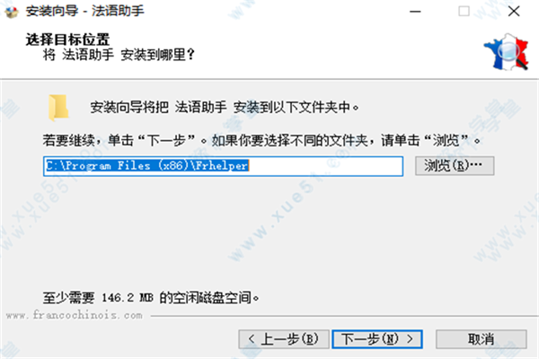Go back with the 上一步(B) button
Viewport: 539px width, 359px height.
[284, 339]
